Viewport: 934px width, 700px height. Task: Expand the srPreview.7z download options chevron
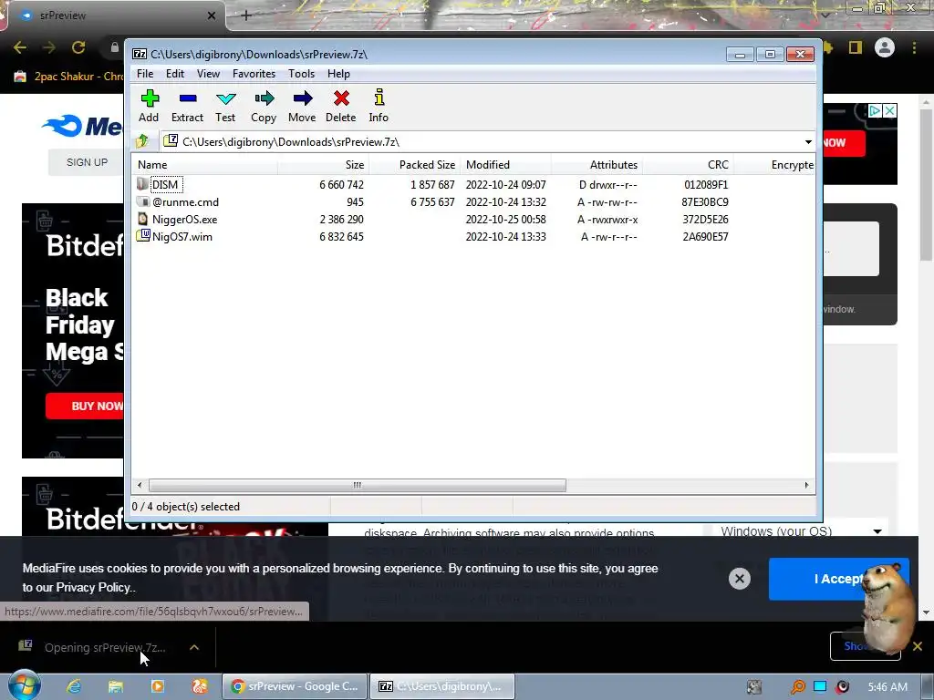coord(194,647)
